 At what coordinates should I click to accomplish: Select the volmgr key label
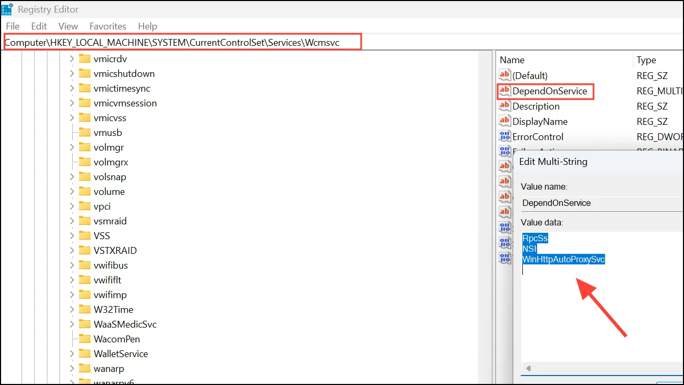(108, 147)
